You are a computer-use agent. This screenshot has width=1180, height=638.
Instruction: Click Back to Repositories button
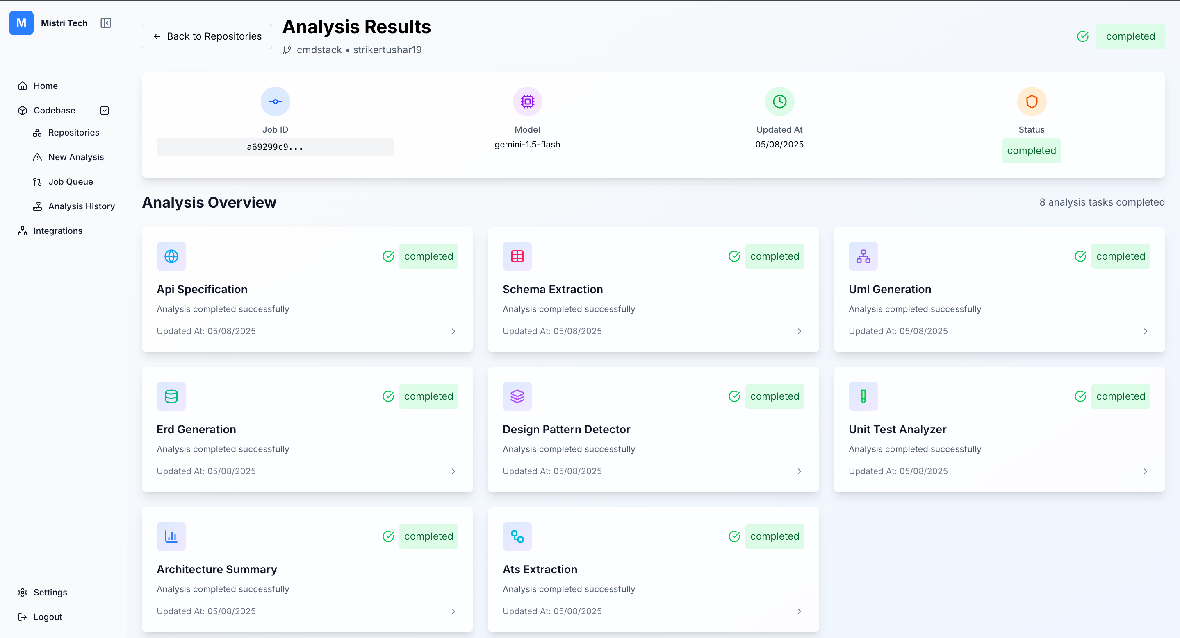point(207,36)
